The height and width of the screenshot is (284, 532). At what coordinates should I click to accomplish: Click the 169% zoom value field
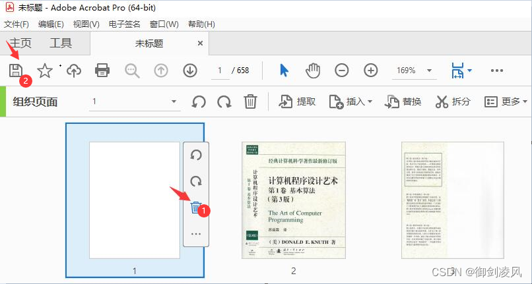click(x=406, y=71)
